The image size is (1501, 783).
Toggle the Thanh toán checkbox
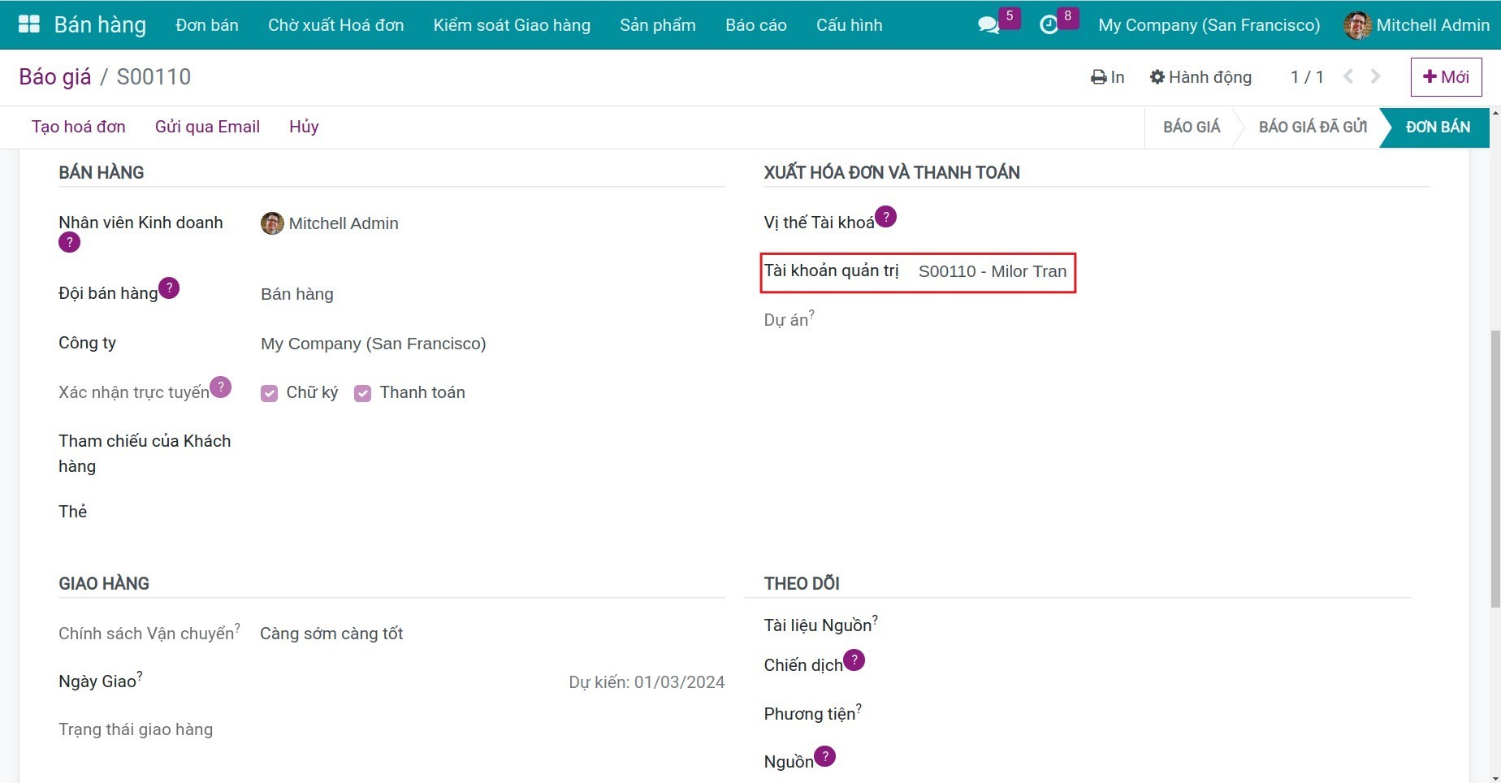click(x=362, y=393)
